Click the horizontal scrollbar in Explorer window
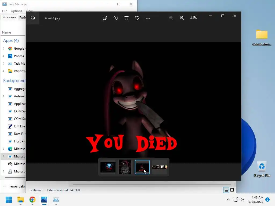This screenshot has height=206, width=275. [152, 185]
